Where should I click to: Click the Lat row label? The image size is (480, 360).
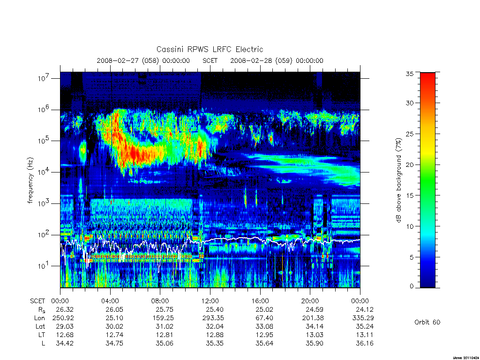pos(40,326)
